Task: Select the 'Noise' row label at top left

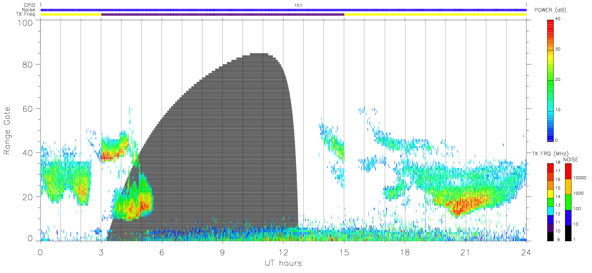Action: click(29, 10)
